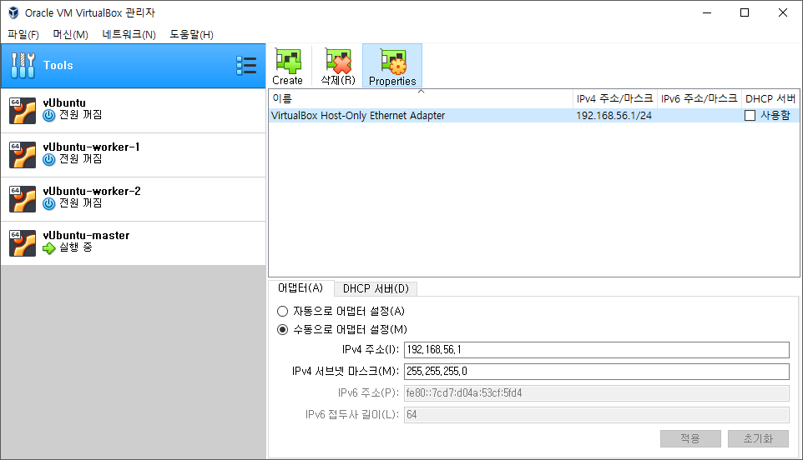Click the VirtualBox title bar logo
The width and height of the screenshot is (803, 460).
(x=14, y=12)
